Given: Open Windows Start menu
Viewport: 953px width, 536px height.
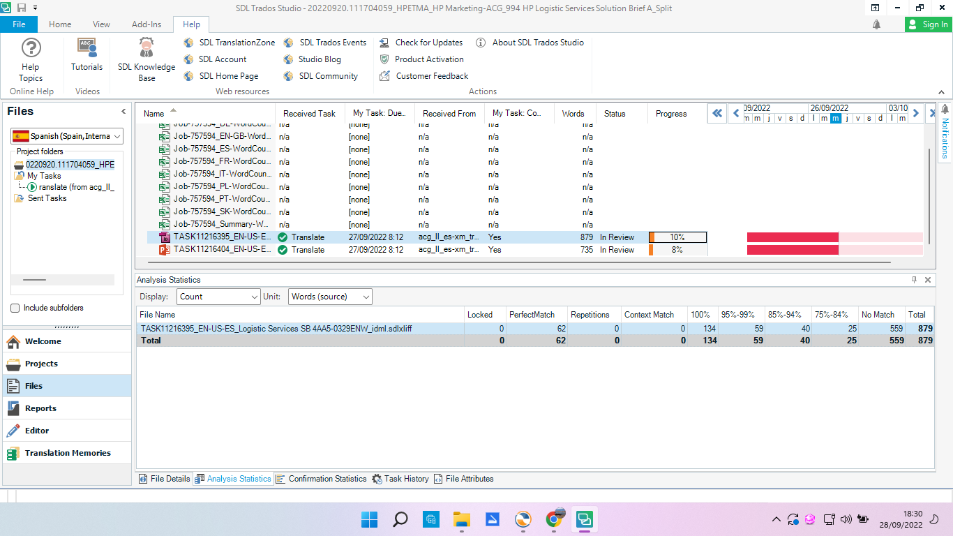Looking at the screenshot, I should (369, 519).
